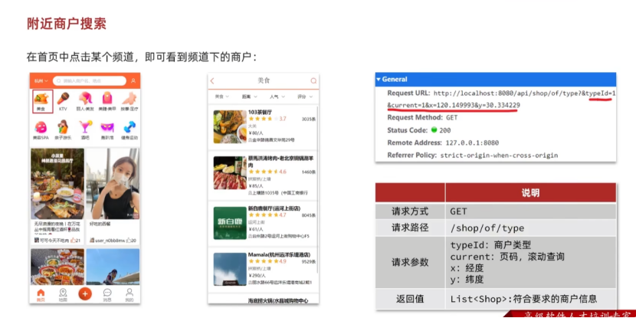Open the 按摩·足疗 massage channel icon
636x318 pixels.
tap(129, 98)
